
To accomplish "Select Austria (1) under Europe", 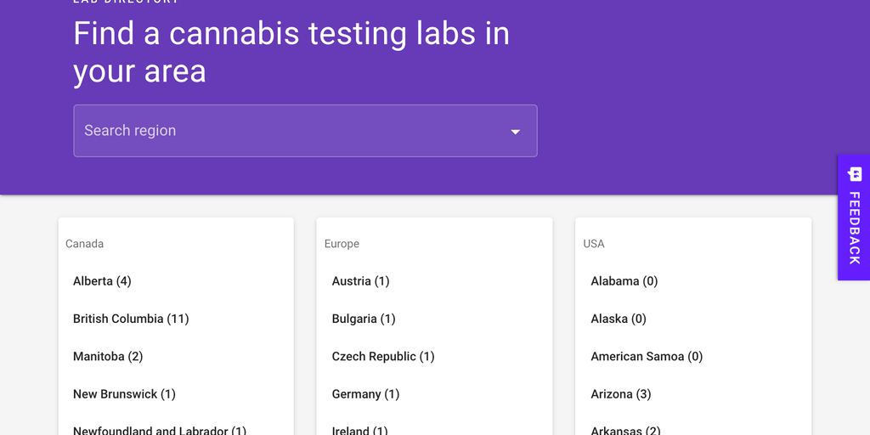I will (x=360, y=281).
